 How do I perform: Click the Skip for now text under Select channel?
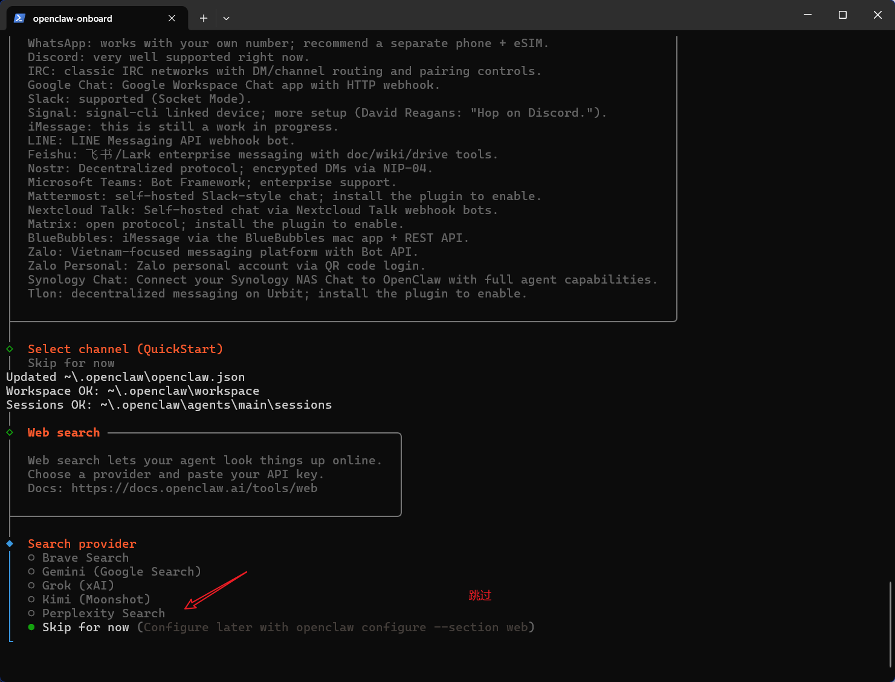71,363
